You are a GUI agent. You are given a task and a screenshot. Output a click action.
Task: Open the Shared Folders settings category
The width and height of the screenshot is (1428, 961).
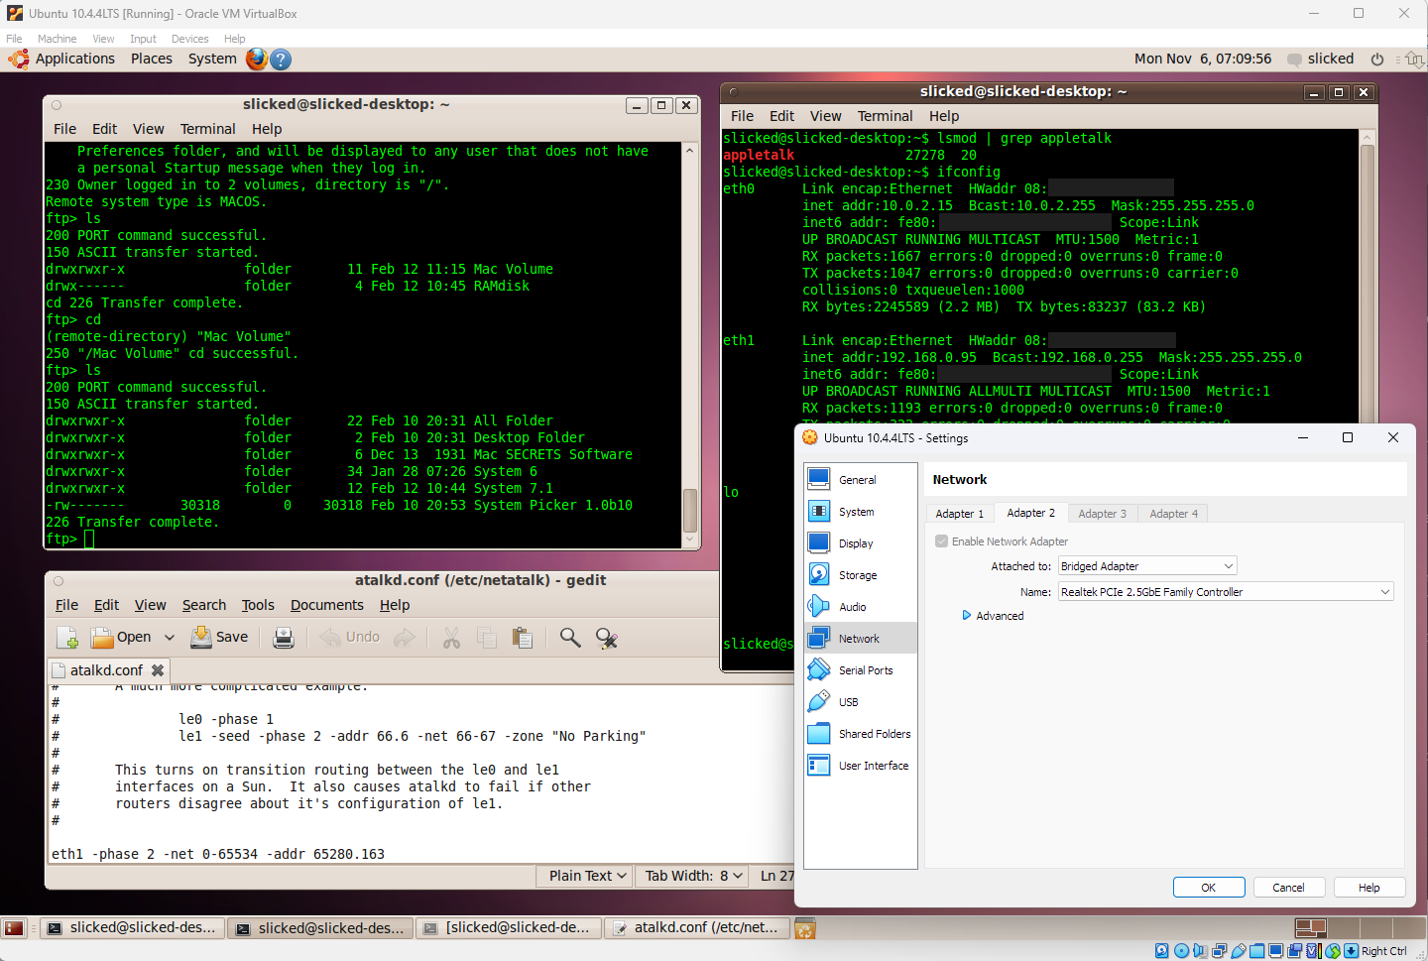click(x=860, y=734)
